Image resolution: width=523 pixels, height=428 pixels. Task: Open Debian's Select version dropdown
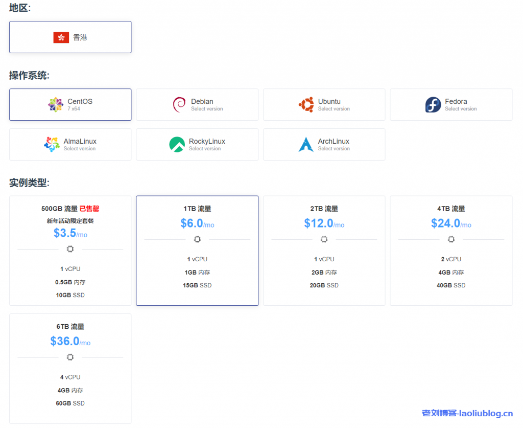click(207, 109)
